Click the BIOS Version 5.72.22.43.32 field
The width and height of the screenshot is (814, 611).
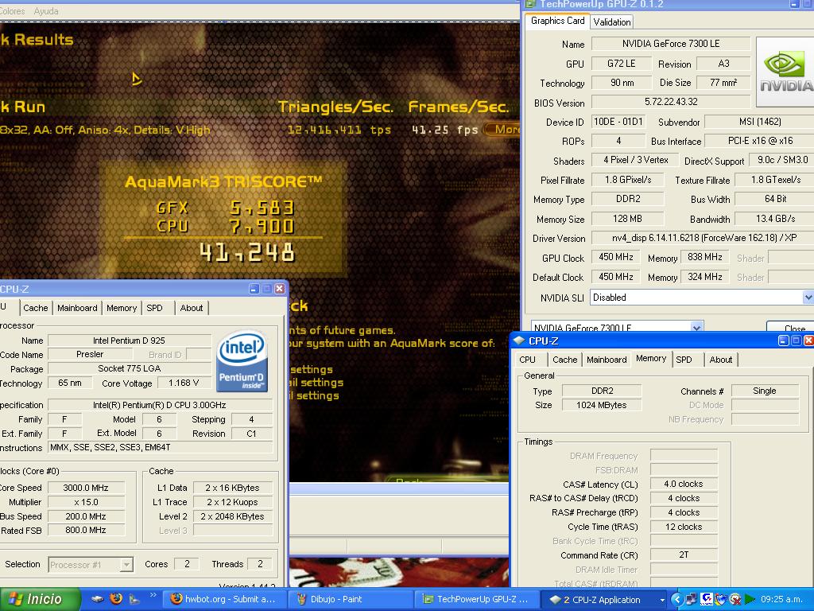pos(671,102)
